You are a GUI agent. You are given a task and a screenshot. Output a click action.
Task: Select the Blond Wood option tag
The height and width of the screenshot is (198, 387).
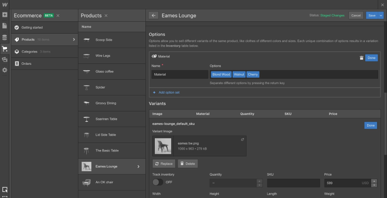coord(221,74)
